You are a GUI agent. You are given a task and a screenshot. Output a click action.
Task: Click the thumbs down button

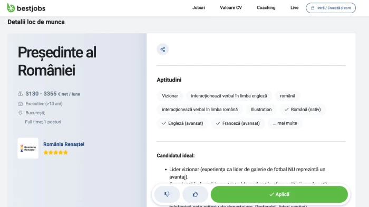[167, 194]
